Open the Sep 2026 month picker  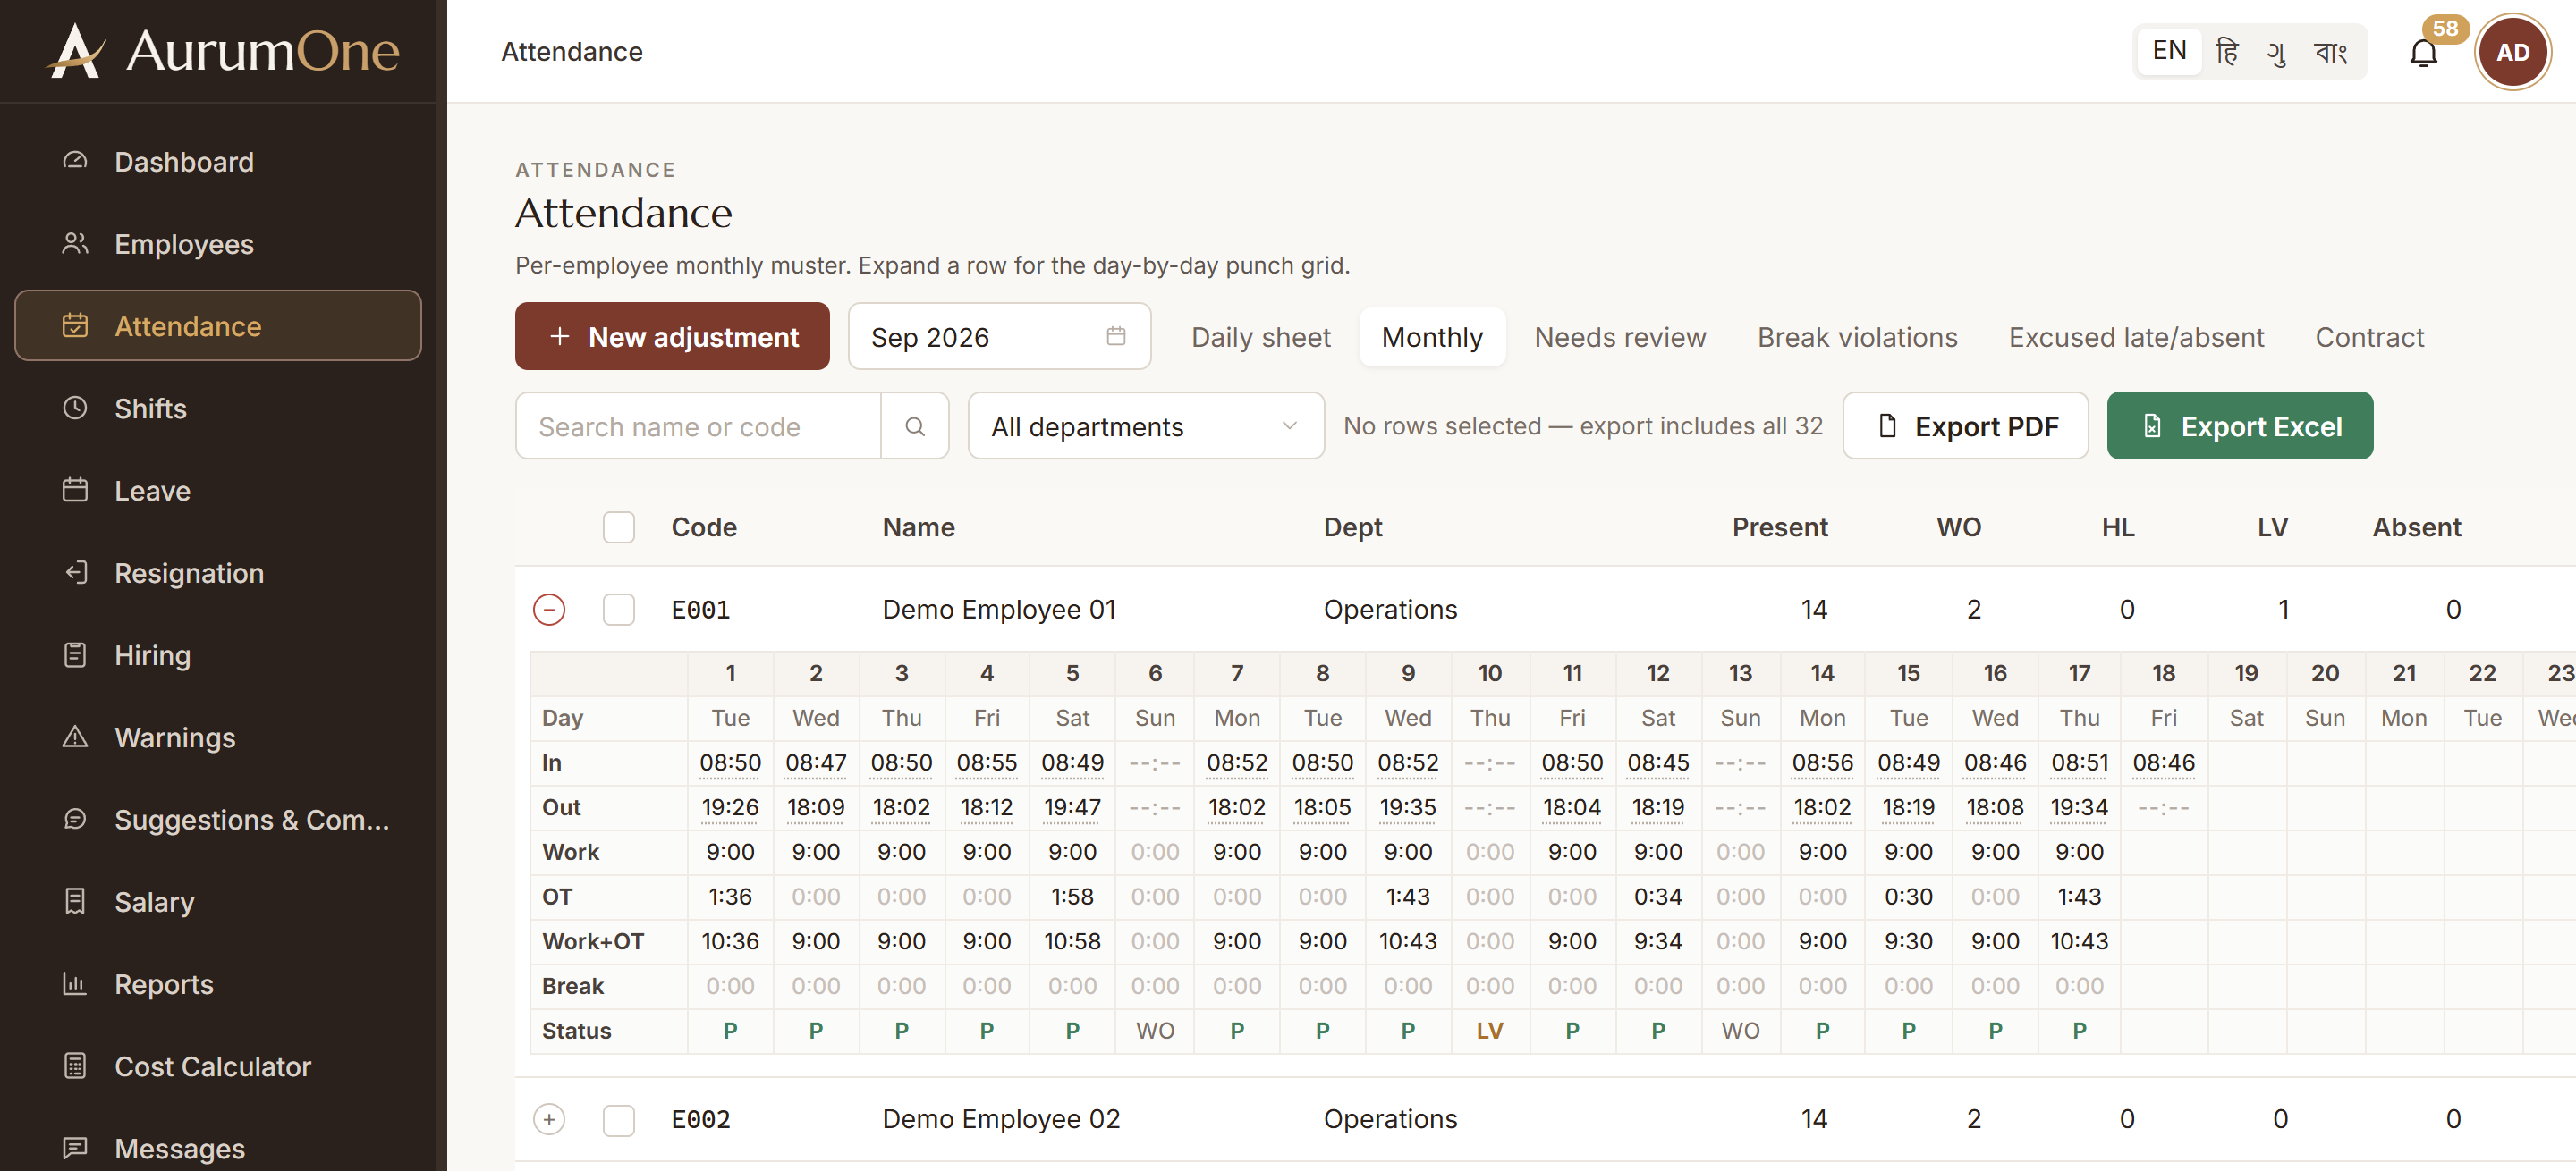[999, 337]
